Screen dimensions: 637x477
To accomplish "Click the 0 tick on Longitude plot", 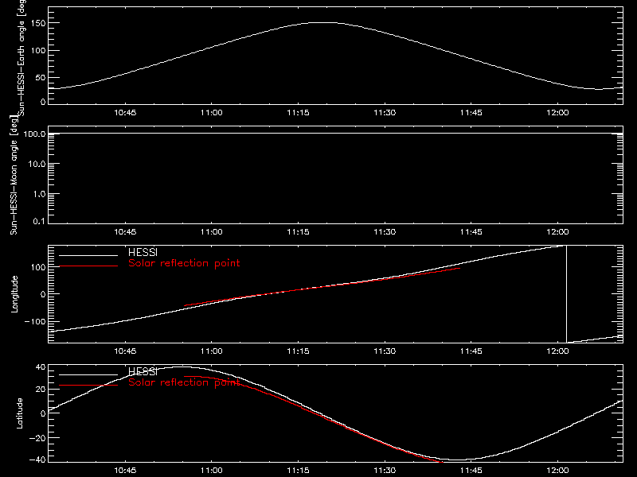I will [43, 294].
